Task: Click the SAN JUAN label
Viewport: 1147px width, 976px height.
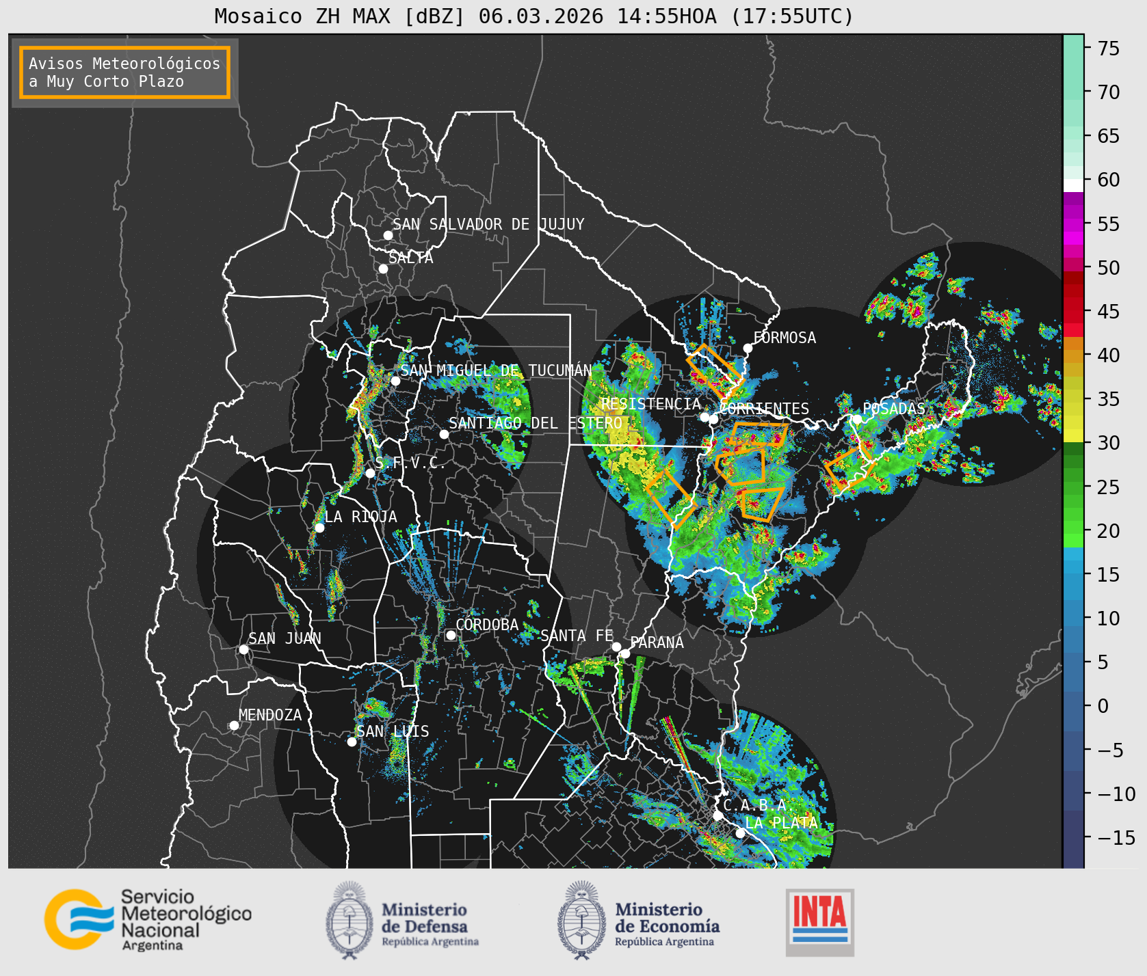Action: pyautogui.click(x=285, y=638)
